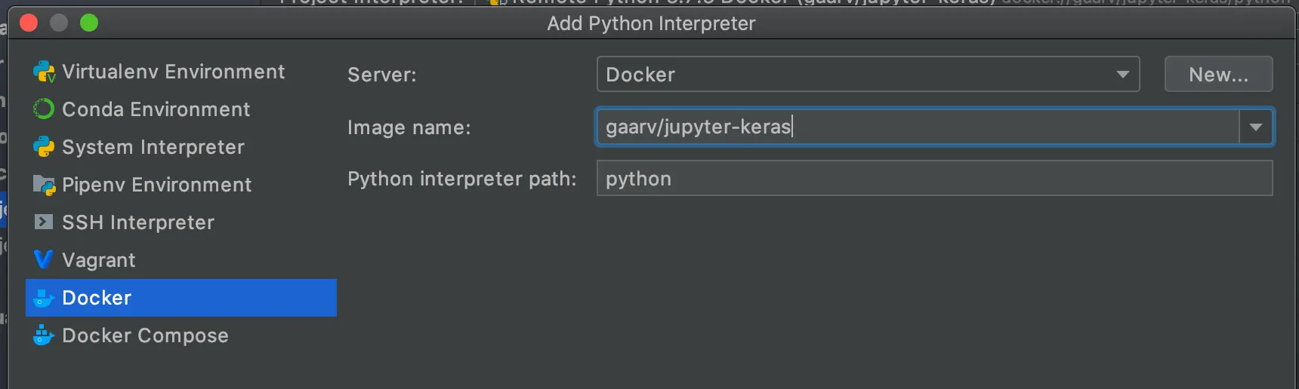Click the System Interpreter python icon
Screen dimensions: 1299x389
(x=44, y=147)
